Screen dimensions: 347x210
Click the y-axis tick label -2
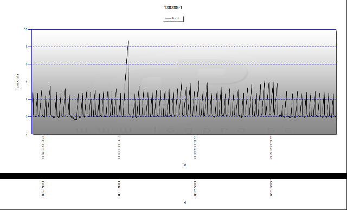click(x=27, y=134)
